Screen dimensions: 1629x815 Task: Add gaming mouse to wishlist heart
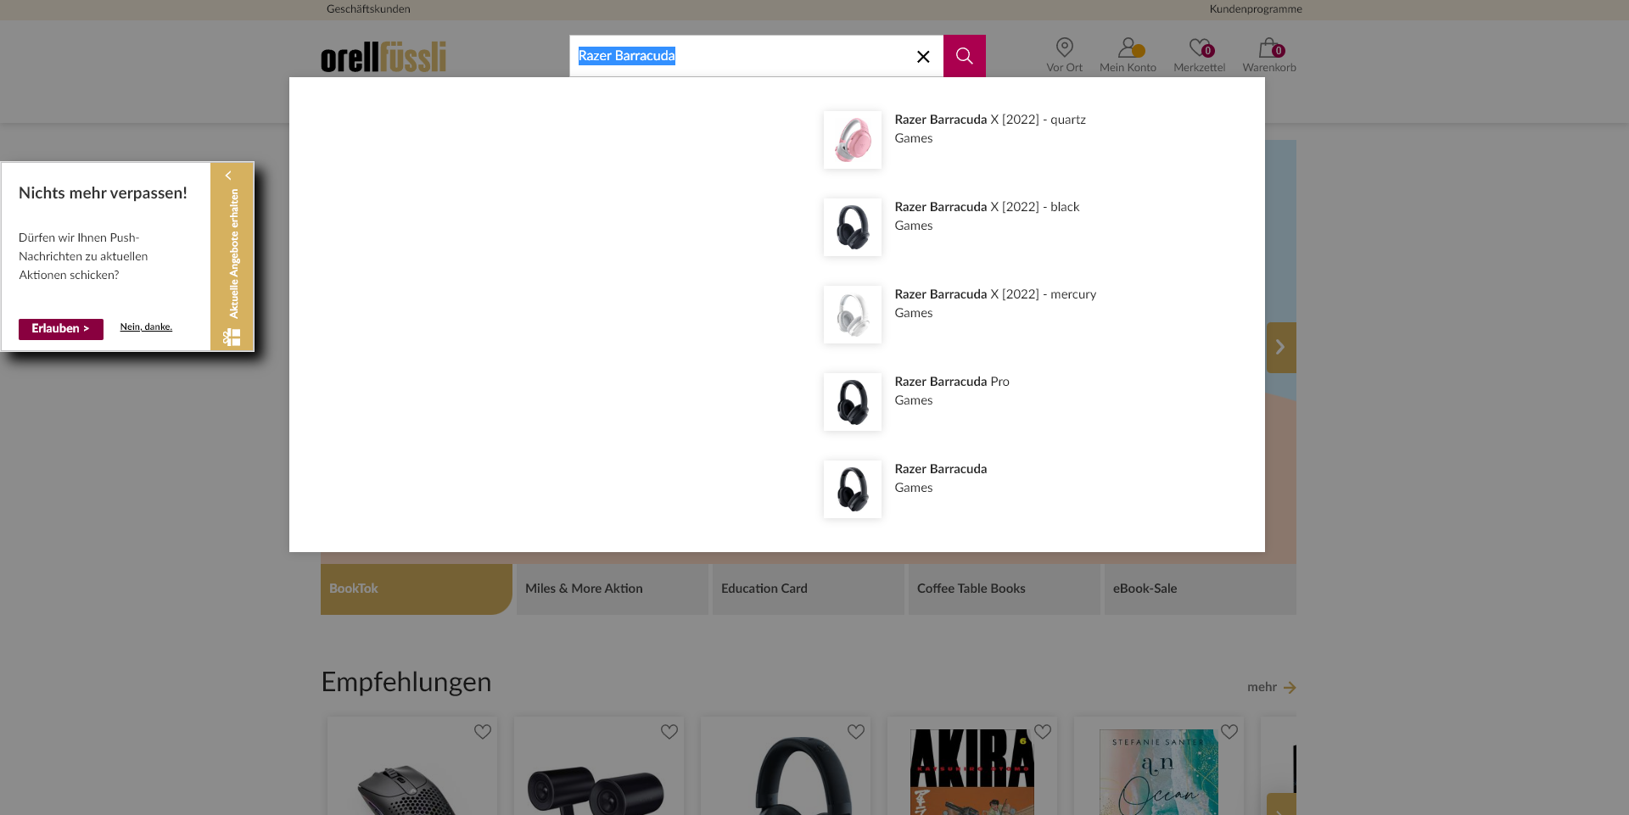[x=483, y=732]
